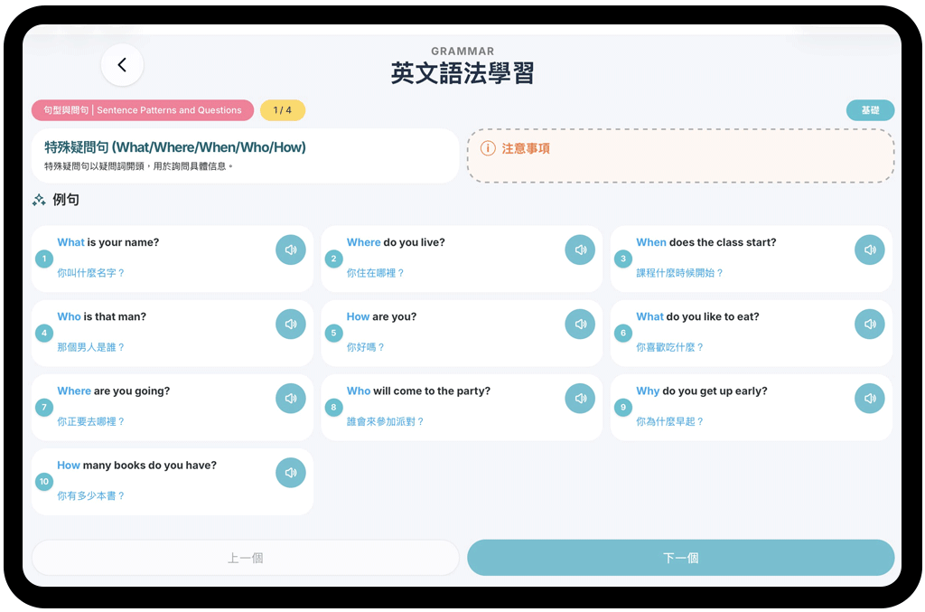This screenshot has height=612, width=925.
Task: Play audio for "When does the class start?"
Action: (x=870, y=250)
